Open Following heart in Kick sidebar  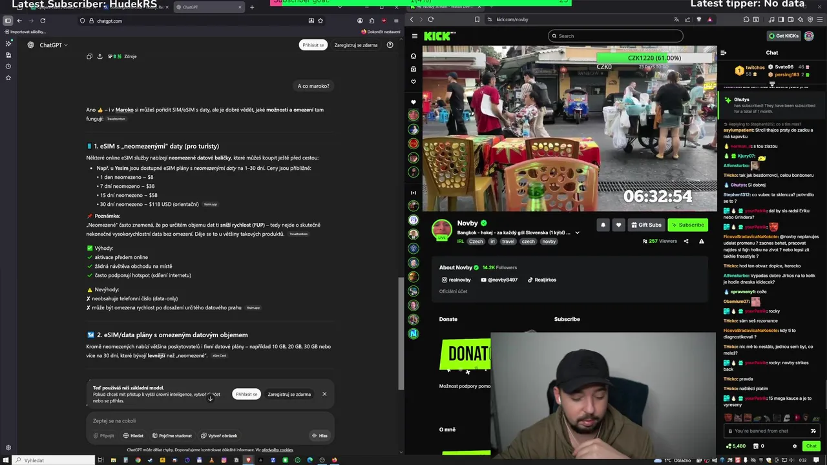413,81
